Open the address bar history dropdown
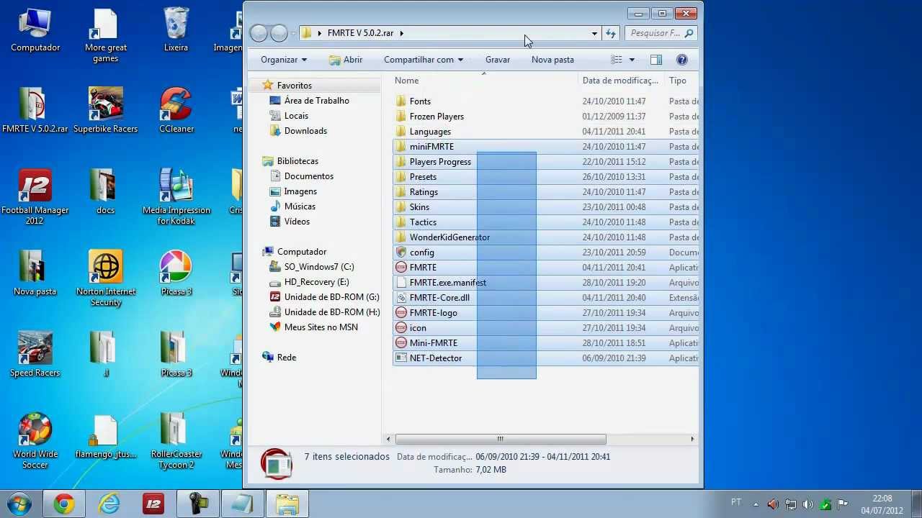This screenshot has width=922, height=518. click(x=594, y=33)
